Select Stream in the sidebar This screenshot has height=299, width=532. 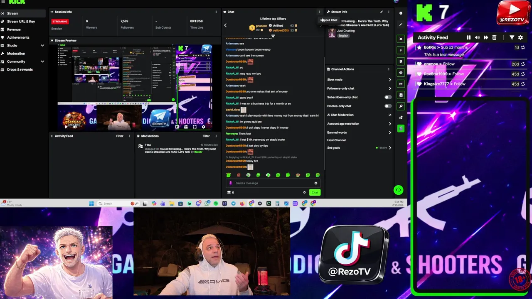click(x=22, y=13)
